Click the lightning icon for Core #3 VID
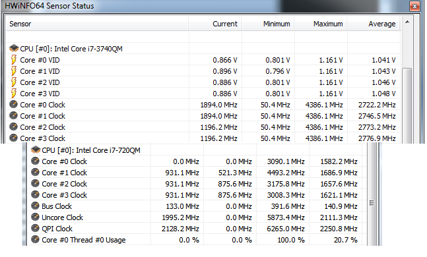The width and height of the screenshot is (427, 257). (x=14, y=93)
